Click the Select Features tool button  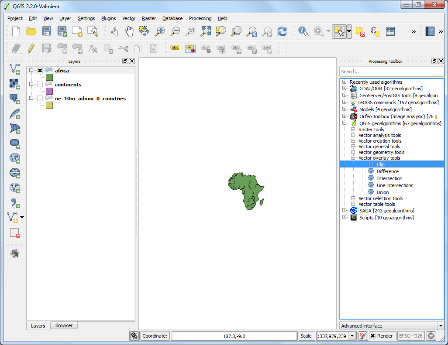339,31
